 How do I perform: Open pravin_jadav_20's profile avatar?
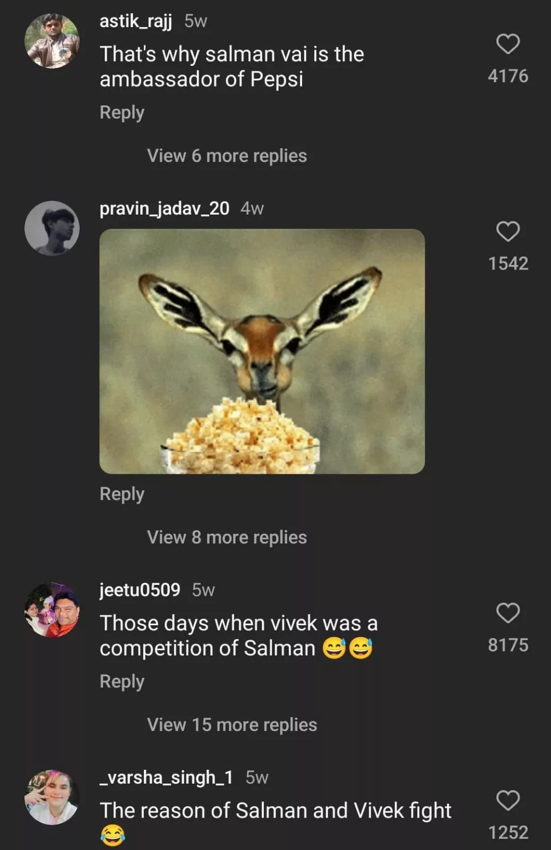[52, 228]
